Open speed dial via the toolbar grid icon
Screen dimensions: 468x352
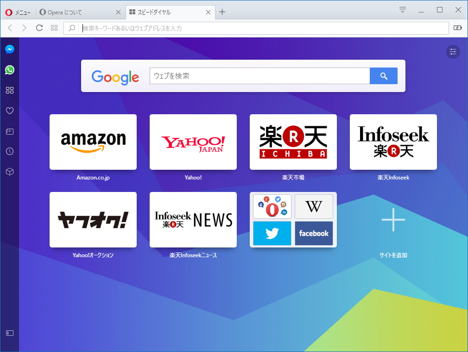(54, 28)
